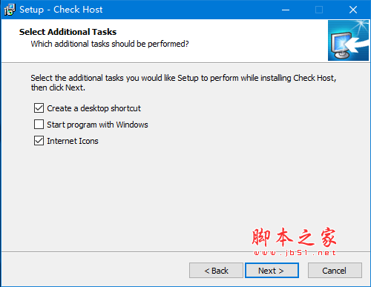Click the Setup installer icon in title bar
Image resolution: width=371 pixels, height=287 pixels.
pyautogui.click(x=10, y=10)
